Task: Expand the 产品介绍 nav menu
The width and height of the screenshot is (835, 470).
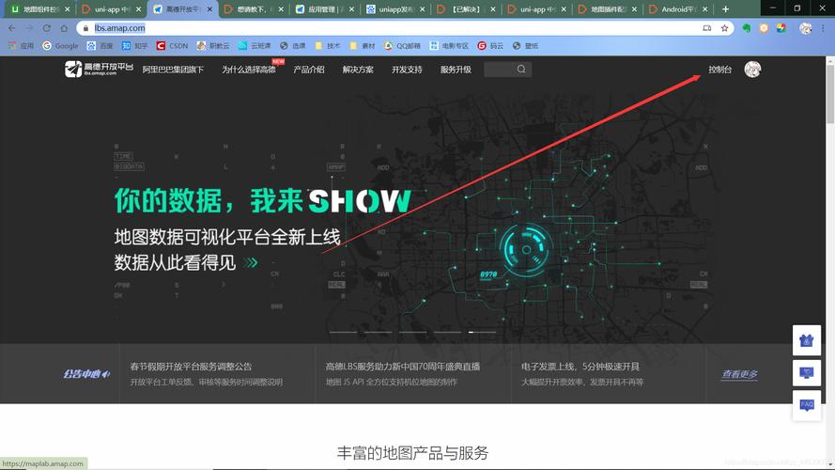Action: [x=309, y=70]
